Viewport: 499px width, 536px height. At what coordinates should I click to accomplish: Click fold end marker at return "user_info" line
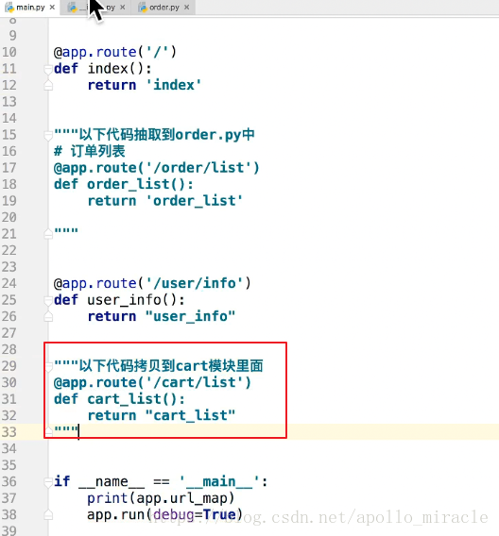point(48,316)
